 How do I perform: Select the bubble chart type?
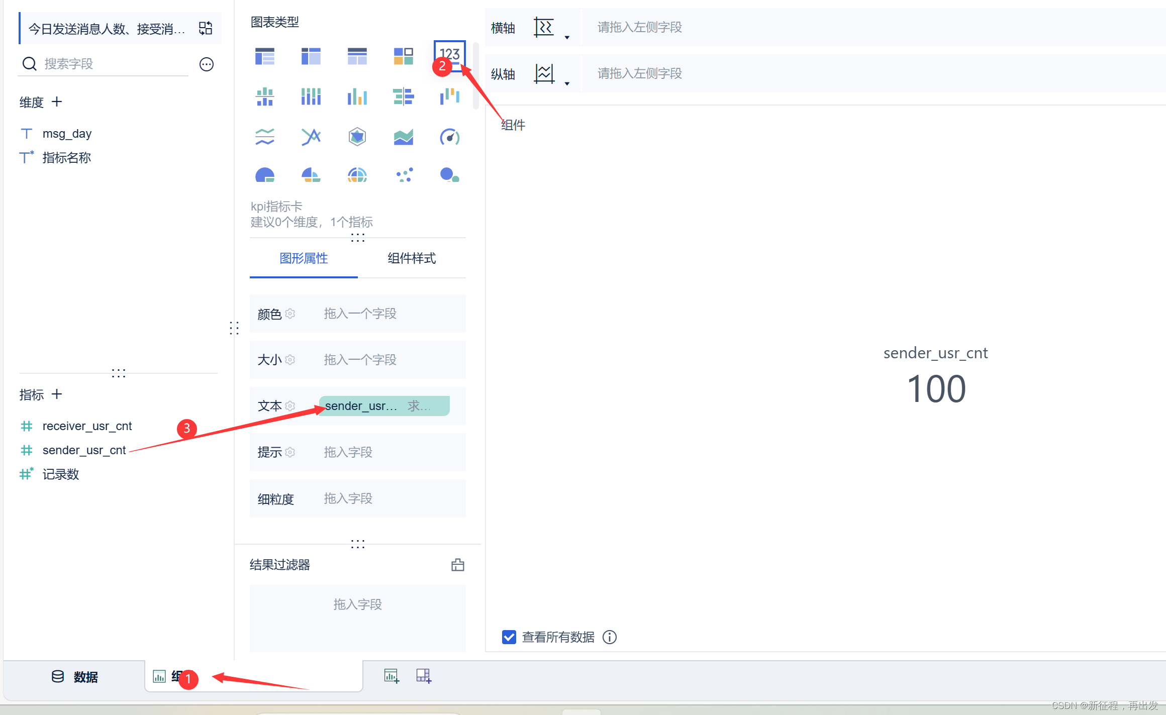pos(450,175)
